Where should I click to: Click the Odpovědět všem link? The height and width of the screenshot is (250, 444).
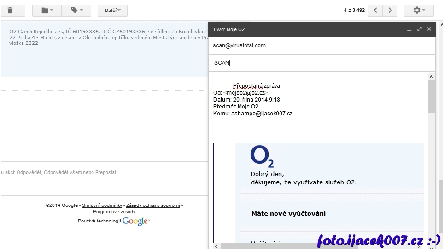click(x=63, y=173)
